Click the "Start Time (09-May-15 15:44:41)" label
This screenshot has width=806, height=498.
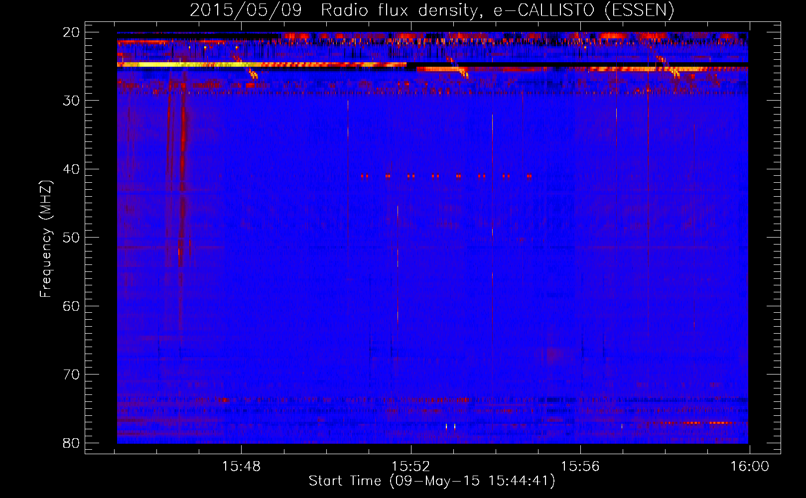click(432, 481)
